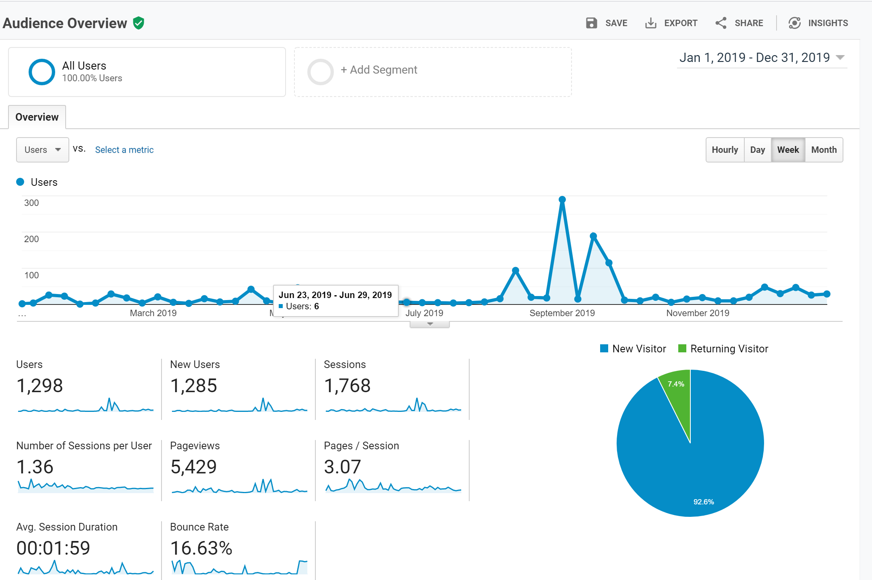
Task: Click the SAVE button label
Action: pyautogui.click(x=616, y=23)
